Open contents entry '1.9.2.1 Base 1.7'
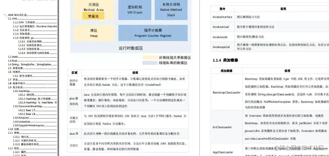 coord(37,110)
